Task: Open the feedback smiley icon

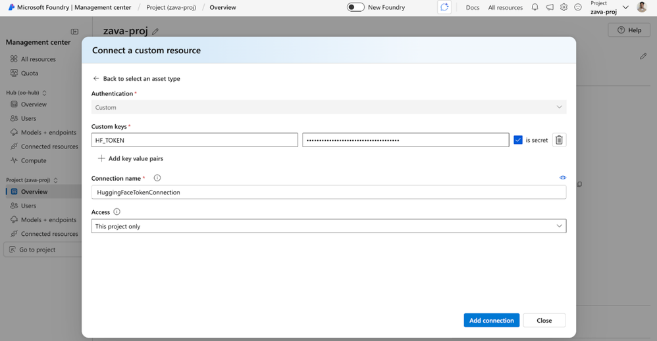Action: [x=578, y=7]
